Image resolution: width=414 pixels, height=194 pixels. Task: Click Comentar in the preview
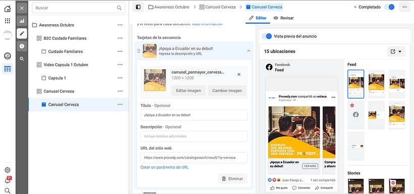301,188
